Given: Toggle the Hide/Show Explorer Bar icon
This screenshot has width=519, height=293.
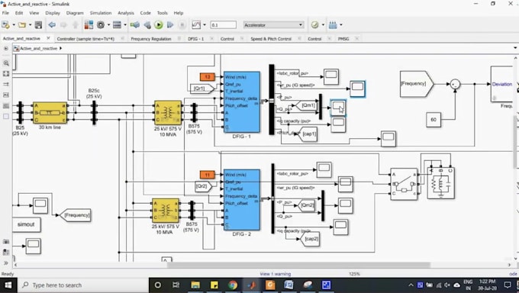Looking at the screenshot, I should tap(5, 49).
